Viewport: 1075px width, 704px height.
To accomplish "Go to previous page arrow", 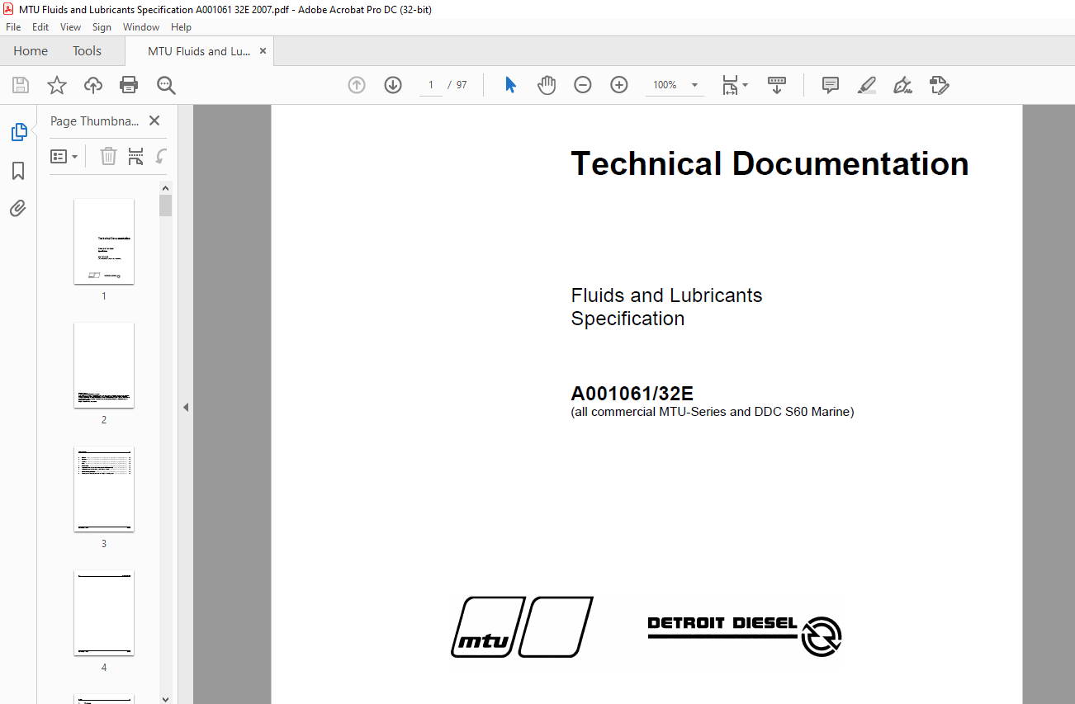I will (357, 85).
